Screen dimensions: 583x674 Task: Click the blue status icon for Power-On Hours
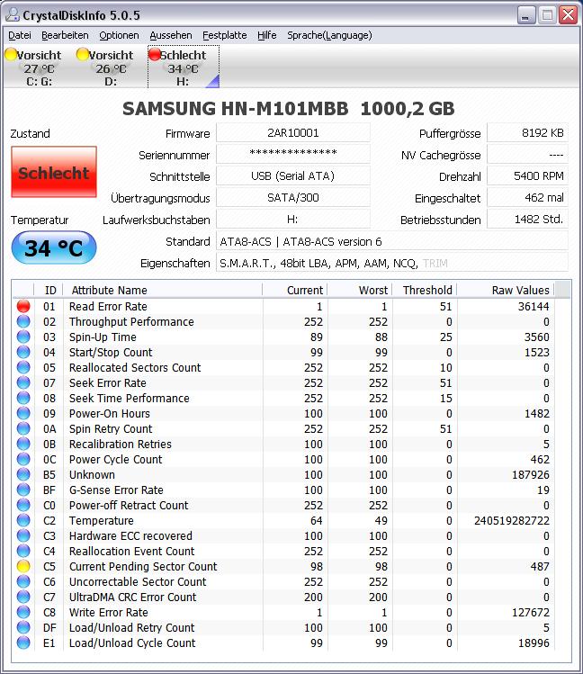tap(23, 414)
